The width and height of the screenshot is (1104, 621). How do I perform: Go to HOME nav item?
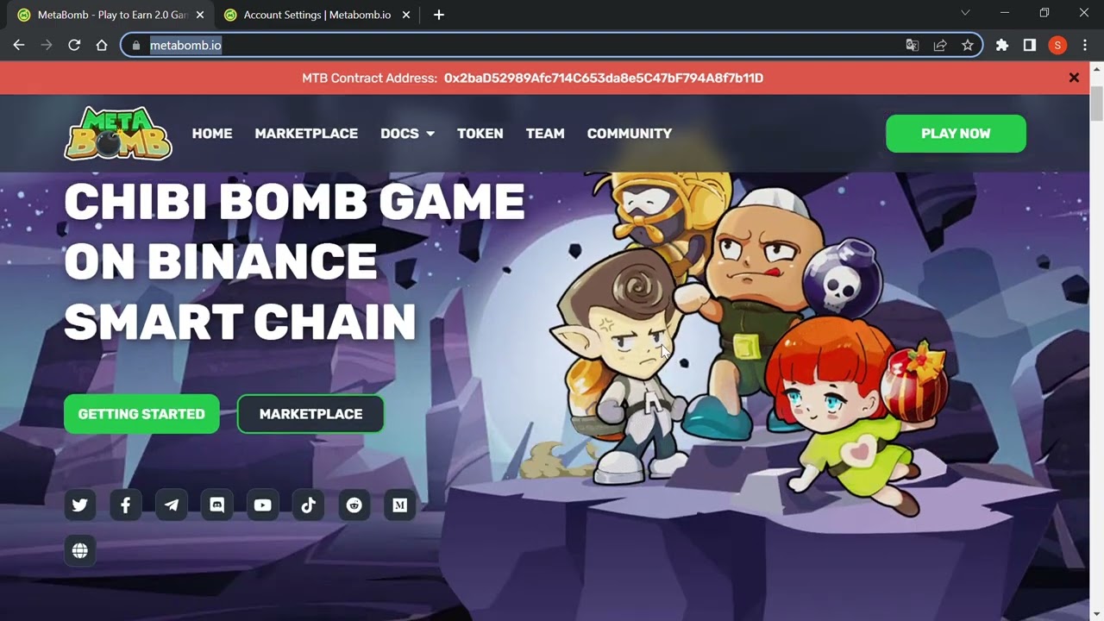212,134
